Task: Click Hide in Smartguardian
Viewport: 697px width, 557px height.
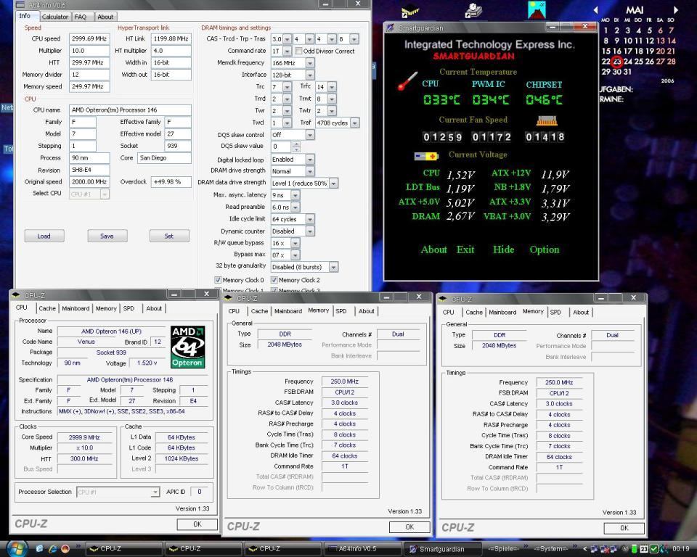Action: [504, 249]
